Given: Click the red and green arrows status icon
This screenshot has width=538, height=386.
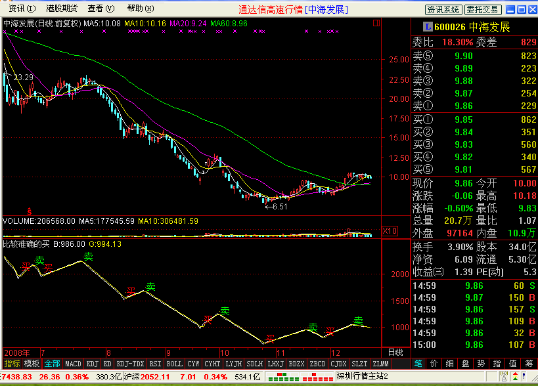Looking at the screenshot, I should tap(516, 376).
